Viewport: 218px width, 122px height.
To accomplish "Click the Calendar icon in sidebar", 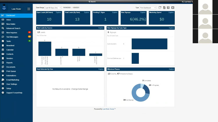I will click(3, 50).
